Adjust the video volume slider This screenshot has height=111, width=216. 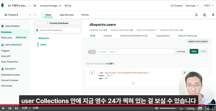click(168, 108)
